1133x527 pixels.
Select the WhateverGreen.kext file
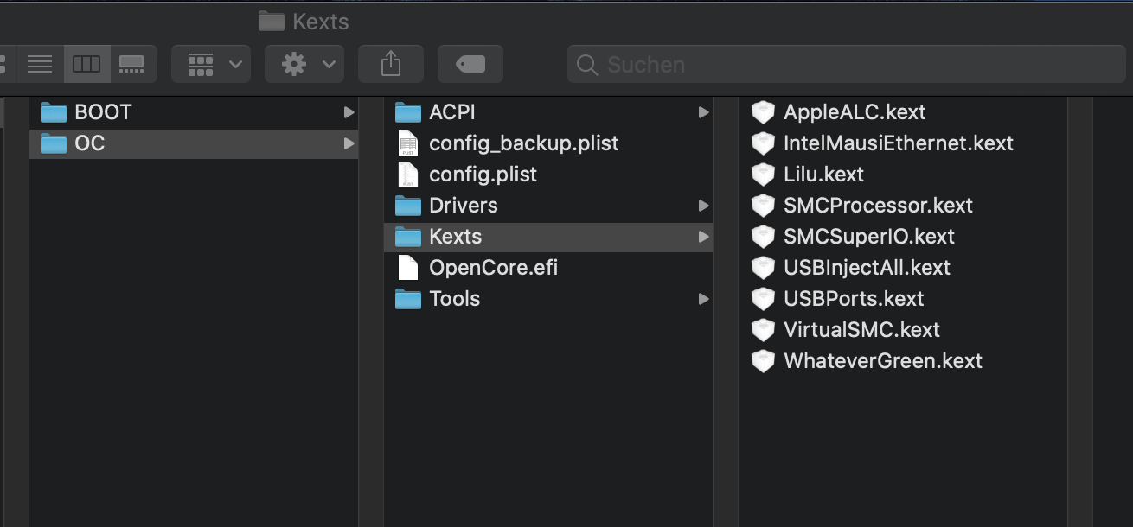click(x=882, y=361)
